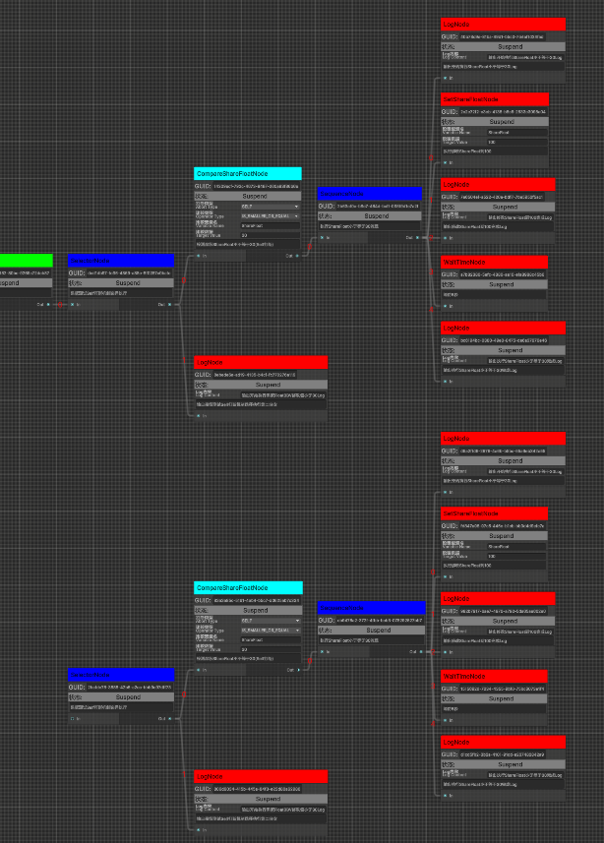Click the lower WaitTimeNode's In port
This screenshot has height=843, width=604.
pyautogui.click(x=448, y=720)
